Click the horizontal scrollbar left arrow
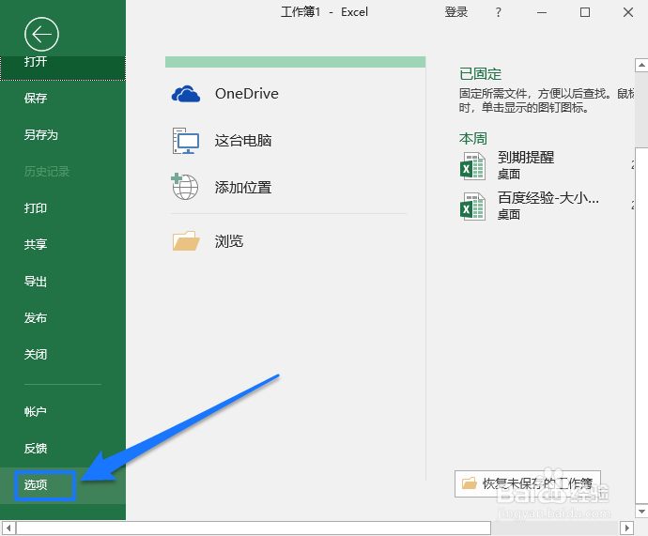Viewport: 648px width, 536px height. tap(8, 528)
